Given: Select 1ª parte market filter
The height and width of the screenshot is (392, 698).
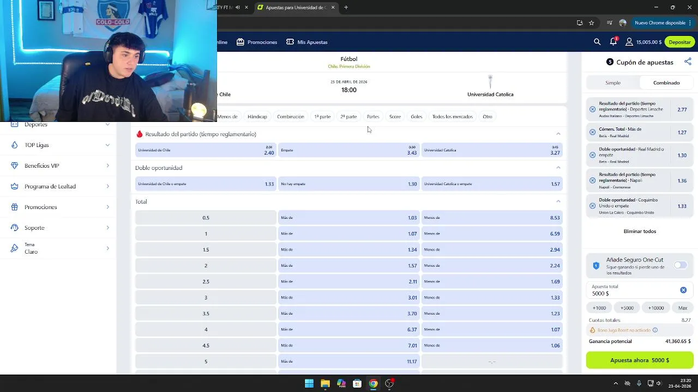Looking at the screenshot, I should pos(322,117).
